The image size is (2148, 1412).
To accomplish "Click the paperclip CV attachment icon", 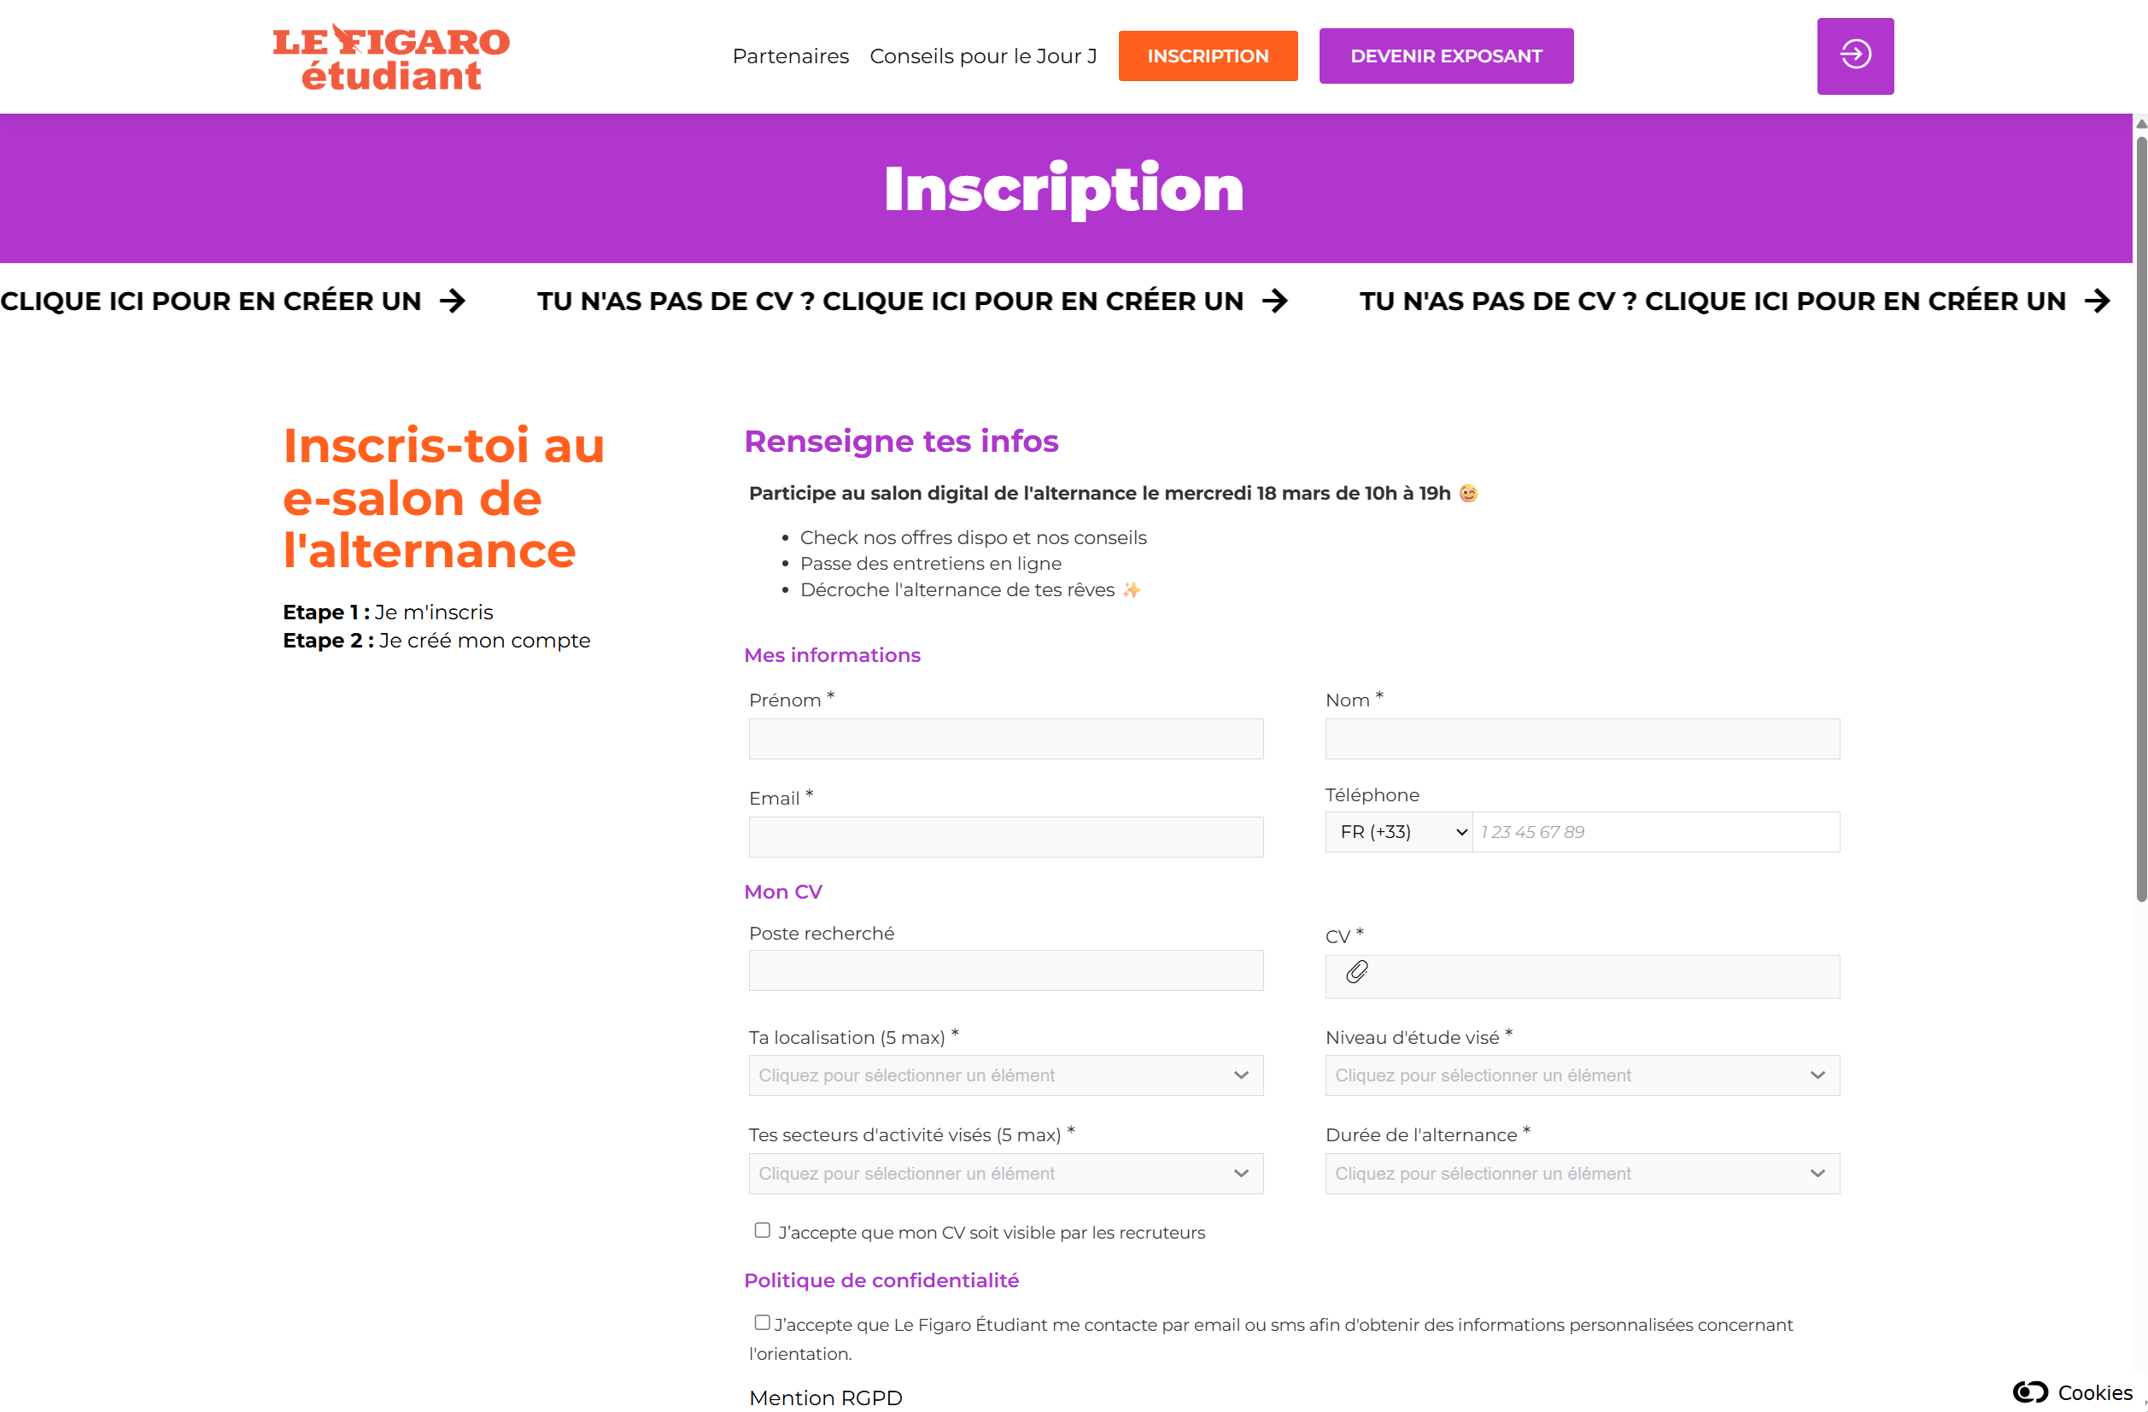I will [1356, 972].
